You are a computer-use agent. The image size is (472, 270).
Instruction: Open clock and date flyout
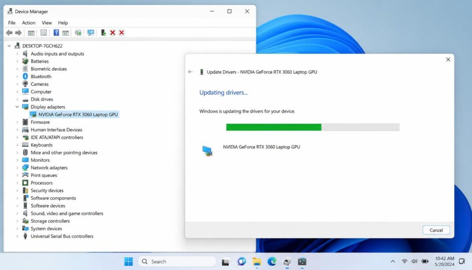coord(444,261)
